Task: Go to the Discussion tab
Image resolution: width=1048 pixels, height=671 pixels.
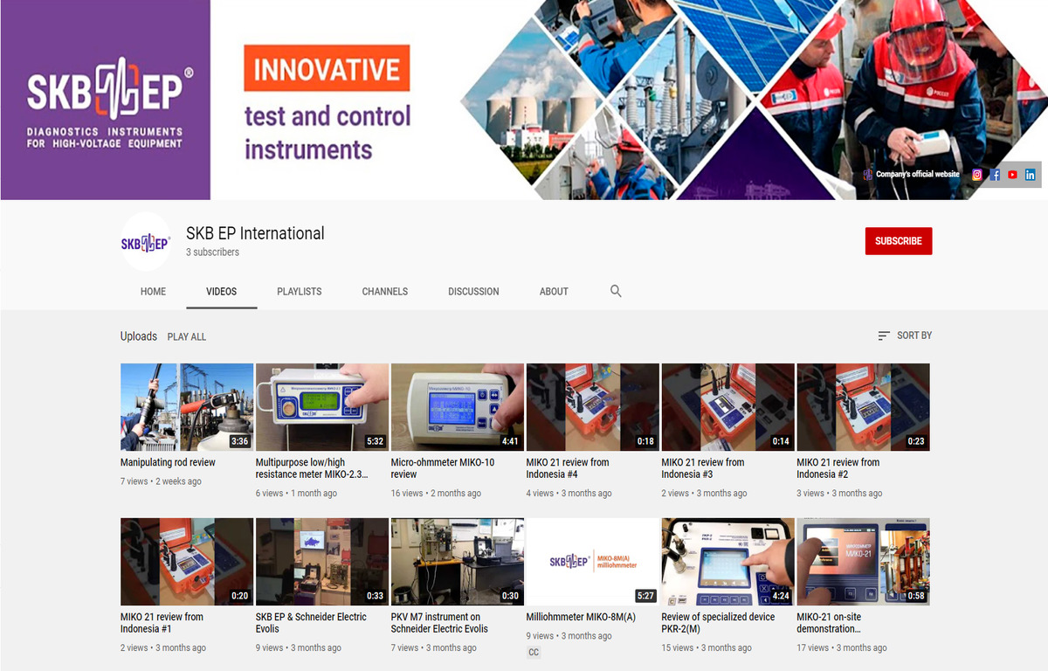Action: (473, 292)
